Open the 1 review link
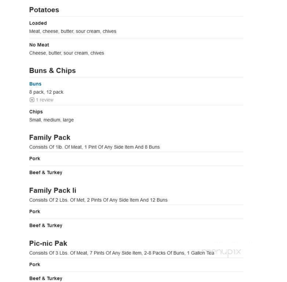This screenshot has width=287, height=282. coord(45,100)
